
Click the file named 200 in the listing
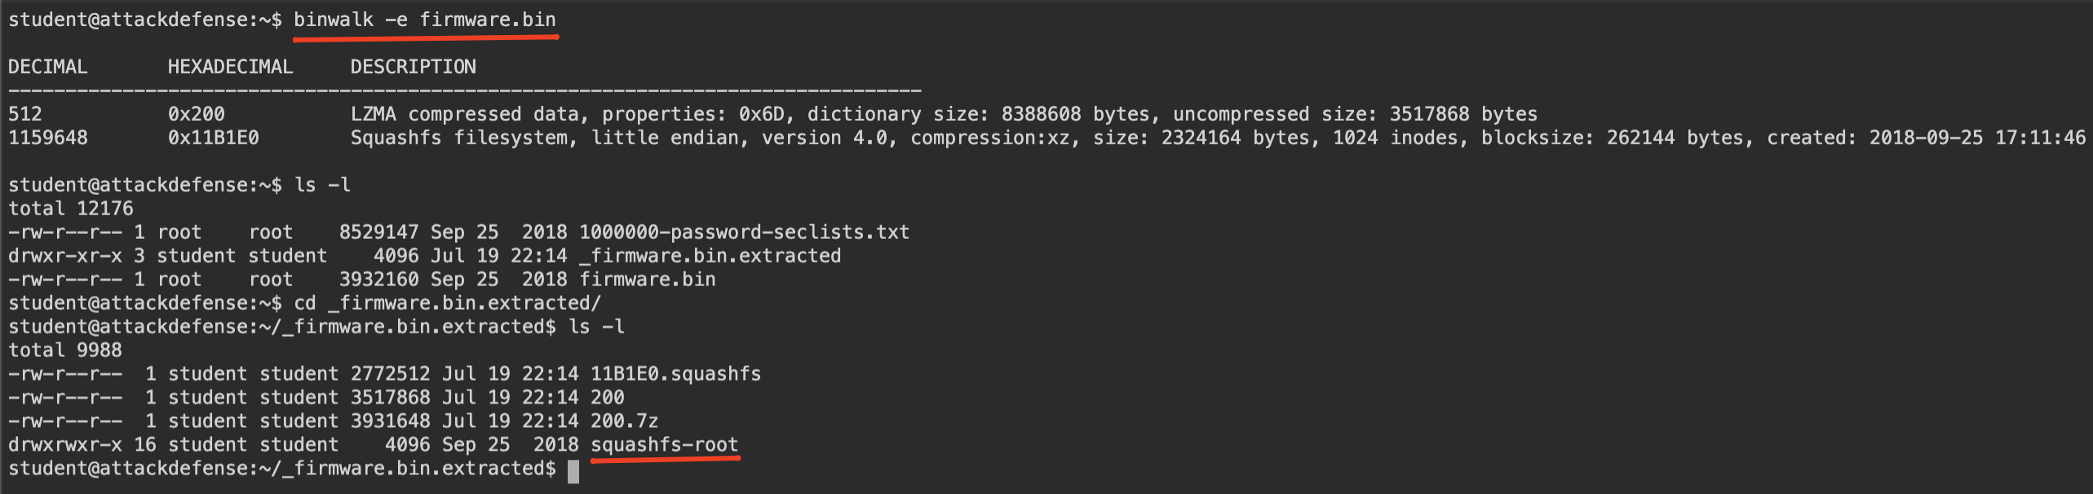coord(608,398)
